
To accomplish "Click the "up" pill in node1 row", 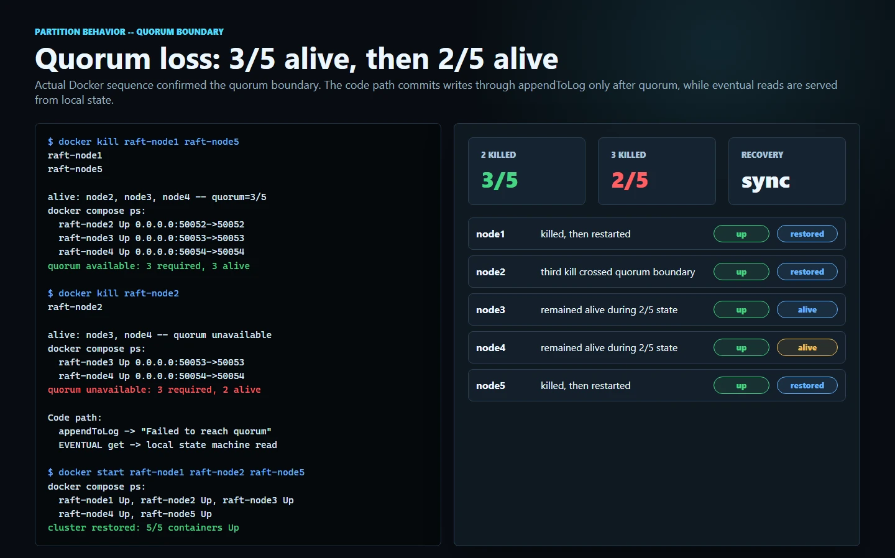I will [741, 234].
